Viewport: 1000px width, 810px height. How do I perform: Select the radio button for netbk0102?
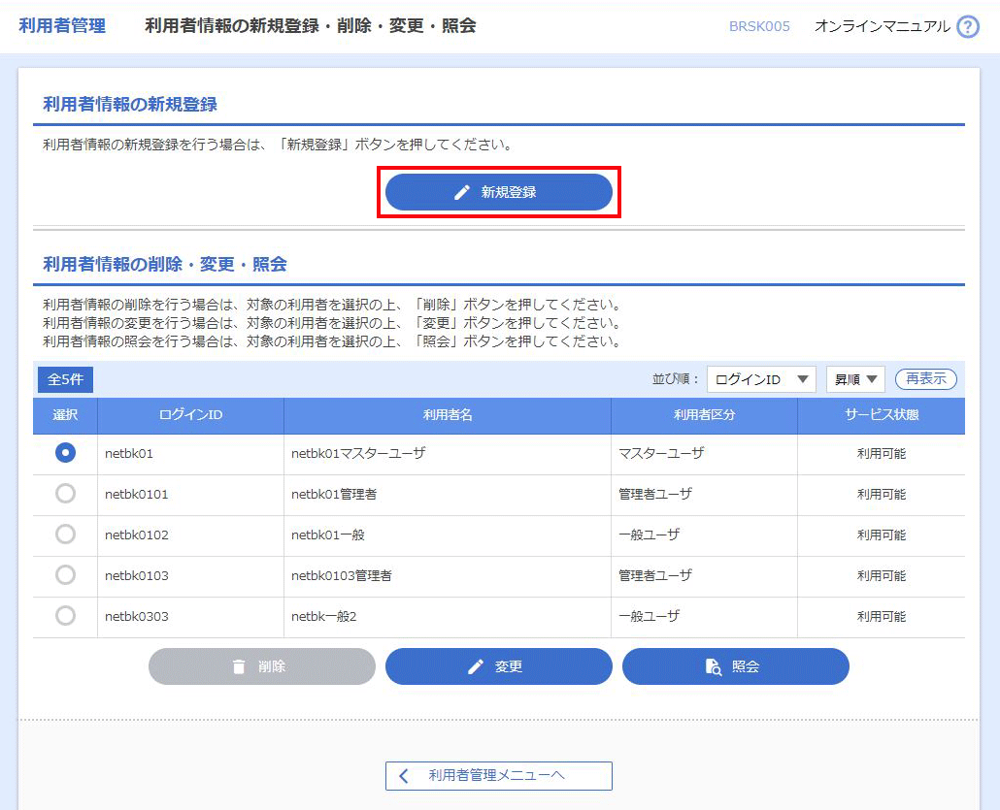tap(65, 535)
